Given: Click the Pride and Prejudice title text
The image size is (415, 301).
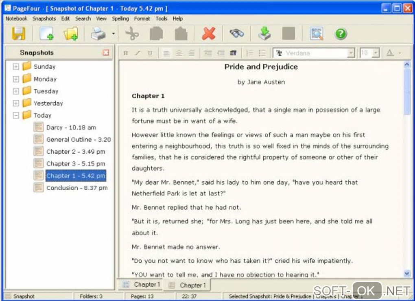Looking at the screenshot, I should [261, 67].
